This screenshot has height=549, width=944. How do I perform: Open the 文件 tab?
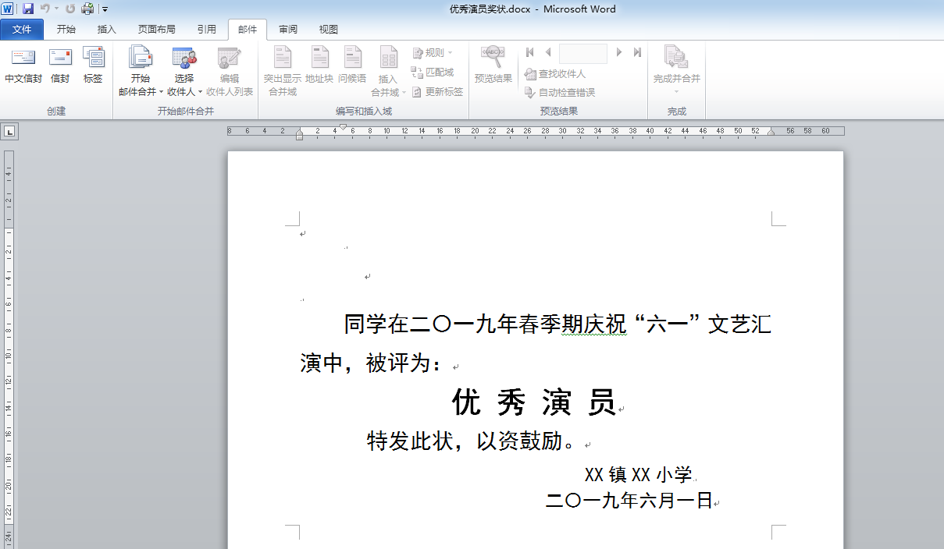point(23,30)
